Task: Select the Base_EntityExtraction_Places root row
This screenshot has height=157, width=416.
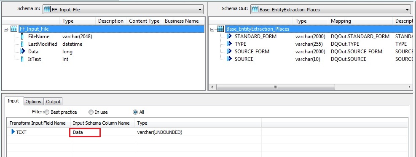Action: (x=319, y=29)
